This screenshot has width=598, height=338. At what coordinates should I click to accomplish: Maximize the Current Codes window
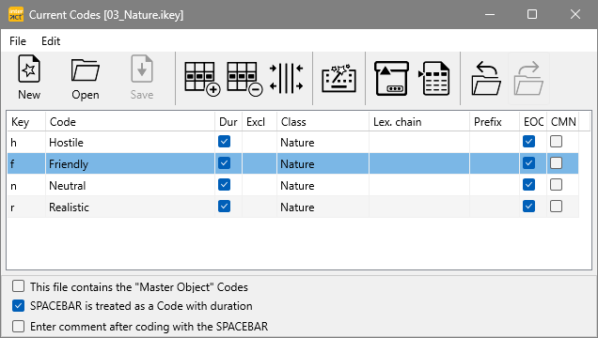tap(532, 14)
